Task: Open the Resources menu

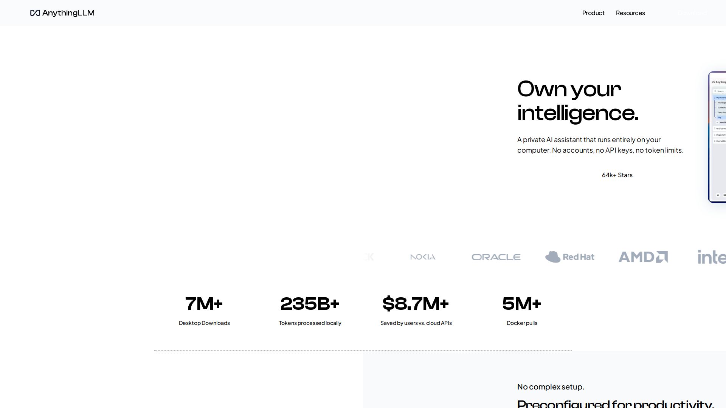Action: pos(630,13)
